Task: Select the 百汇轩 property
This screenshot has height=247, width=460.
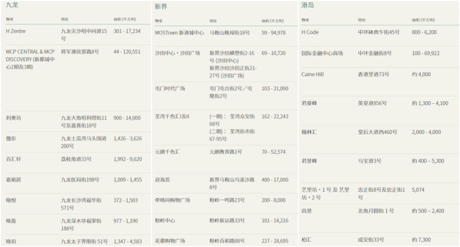Action: (14, 159)
